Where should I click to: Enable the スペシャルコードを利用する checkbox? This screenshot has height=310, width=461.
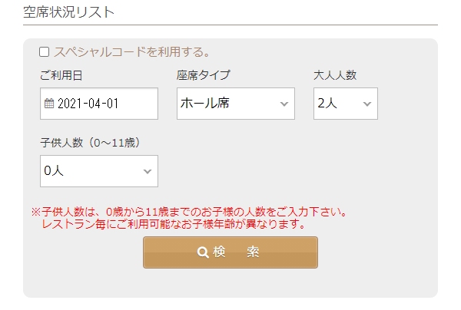click(x=44, y=52)
